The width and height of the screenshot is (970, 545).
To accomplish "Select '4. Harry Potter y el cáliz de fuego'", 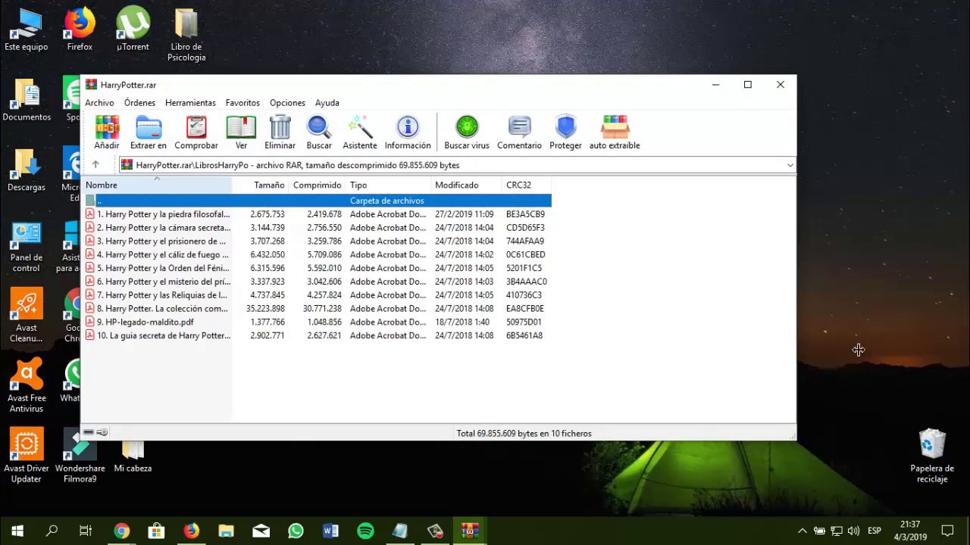I will click(318, 255).
